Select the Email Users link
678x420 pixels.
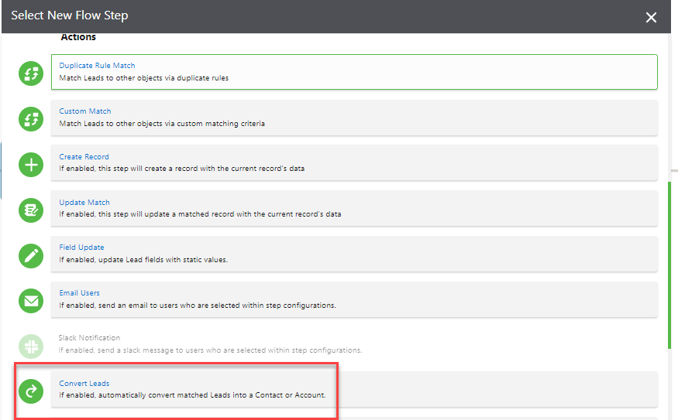coord(80,293)
